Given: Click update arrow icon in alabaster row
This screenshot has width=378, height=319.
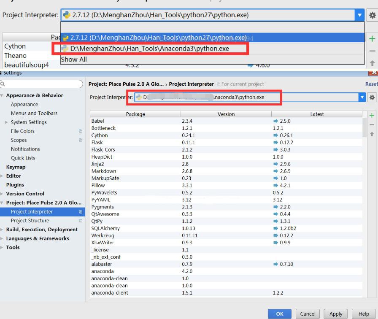Looking at the screenshot, I should coord(275,264).
